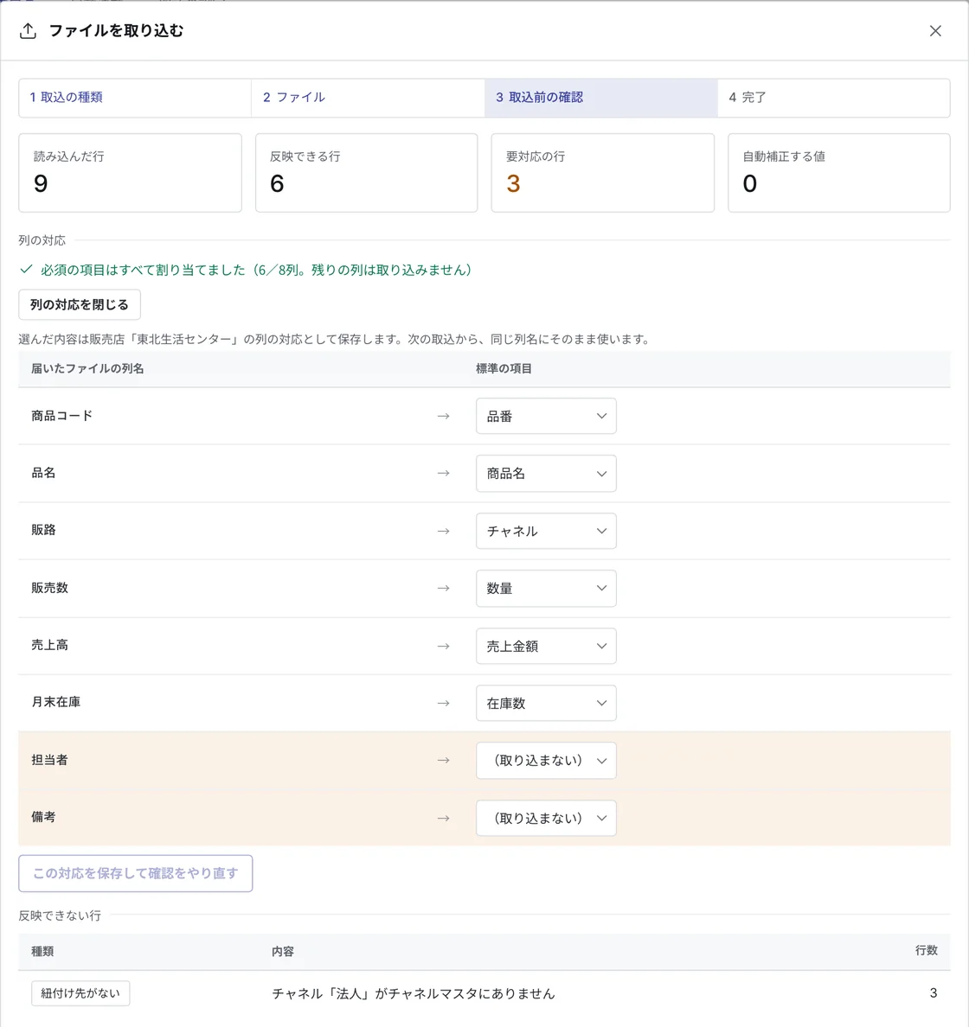Click the 販路 column name
The image size is (969, 1027).
[43, 530]
